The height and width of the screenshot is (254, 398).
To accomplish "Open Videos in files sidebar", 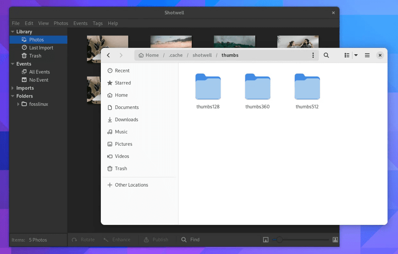I will (x=139, y=156).
